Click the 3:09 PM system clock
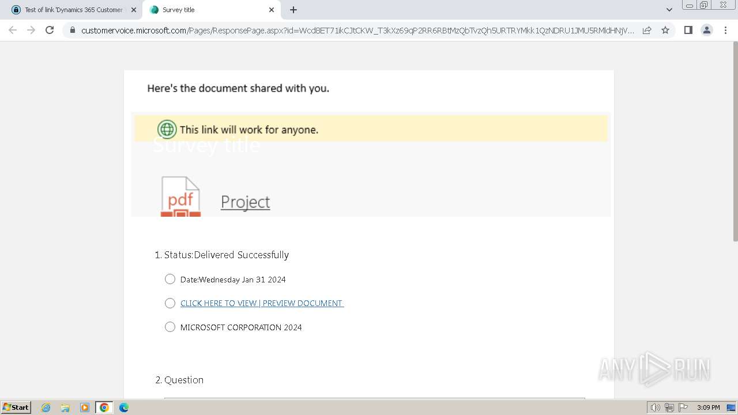 click(708, 408)
